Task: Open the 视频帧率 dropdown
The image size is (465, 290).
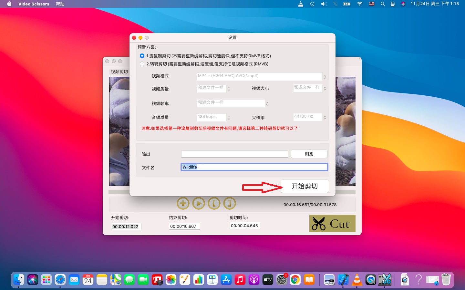Action: pyautogui.click(x=233, y=103)
